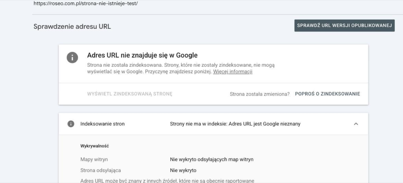Viewport: 403px width, 183px height.
Task: Click WYŚWIETL ZINDEKSOWANĄ STRONĘ
Action: (130, 94)
